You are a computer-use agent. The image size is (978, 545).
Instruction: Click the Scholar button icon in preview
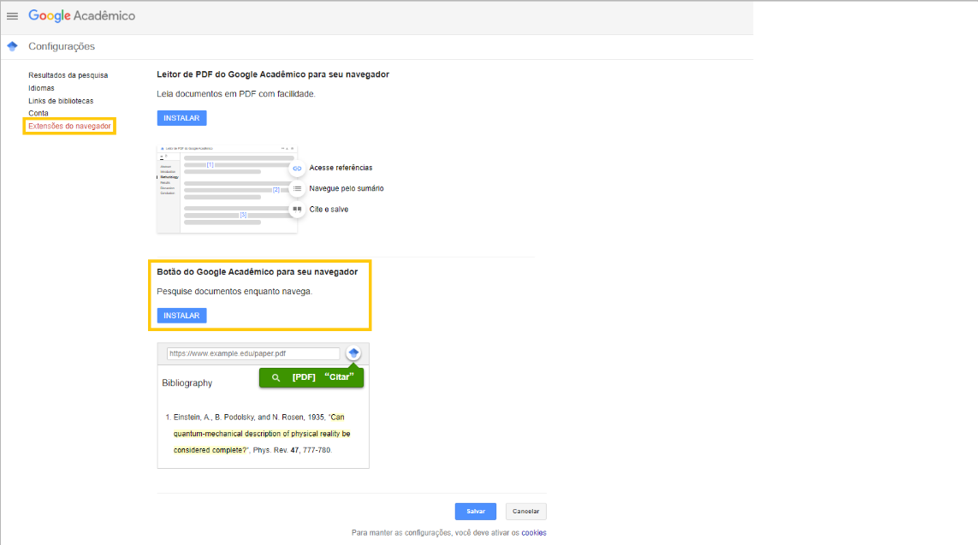[x=353, y=353]
